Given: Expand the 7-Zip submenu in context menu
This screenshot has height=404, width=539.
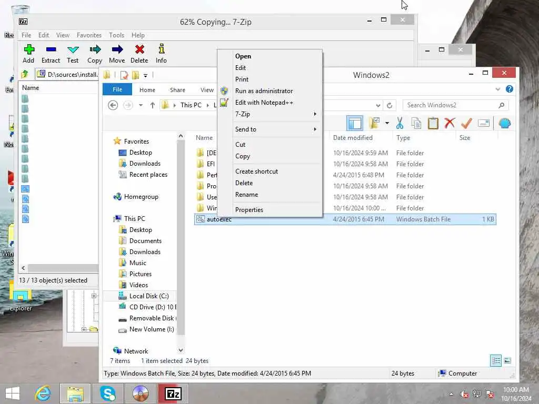Looking at the screenshot, I should pos(315,114).
